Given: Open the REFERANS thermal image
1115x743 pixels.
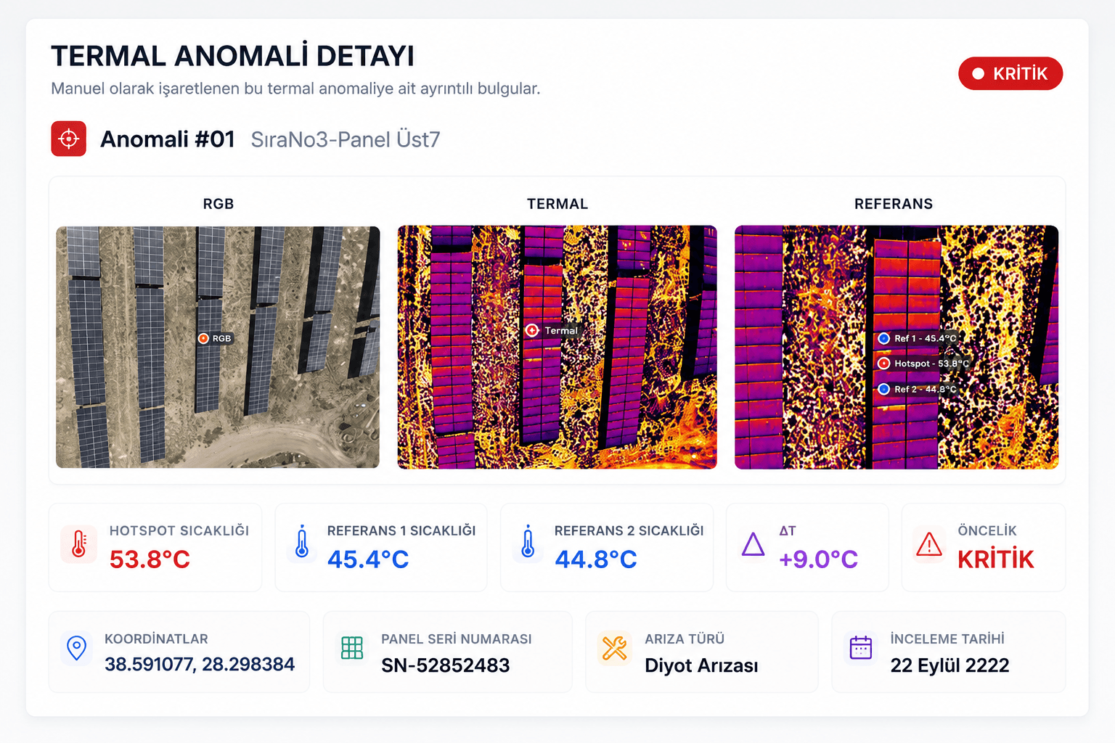Looking at the screenshot, I should tap(897, 347).
